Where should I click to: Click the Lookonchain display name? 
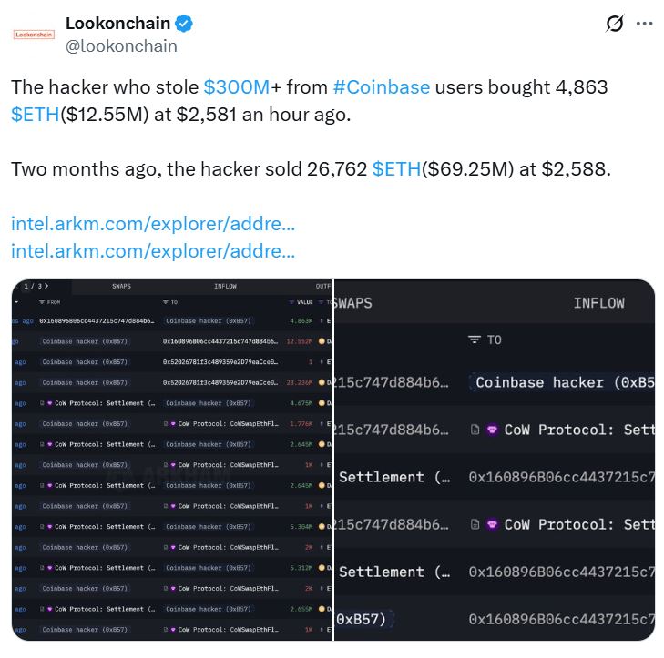[117, 24]
